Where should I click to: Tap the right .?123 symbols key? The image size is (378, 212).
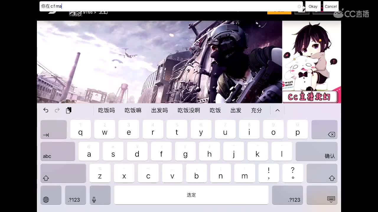click(x=287, y=195)
